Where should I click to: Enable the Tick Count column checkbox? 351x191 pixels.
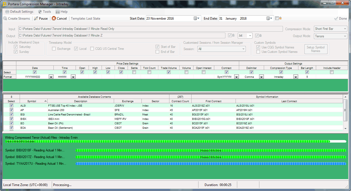tap(149, 72)
